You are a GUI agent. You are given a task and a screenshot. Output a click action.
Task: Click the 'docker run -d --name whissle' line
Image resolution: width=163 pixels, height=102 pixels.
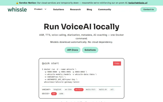[59, 69]
